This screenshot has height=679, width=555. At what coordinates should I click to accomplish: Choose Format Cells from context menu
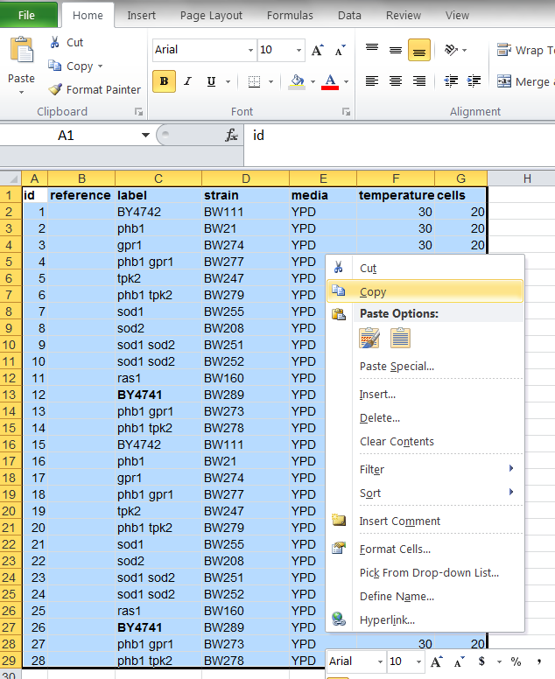click(425, 549)
